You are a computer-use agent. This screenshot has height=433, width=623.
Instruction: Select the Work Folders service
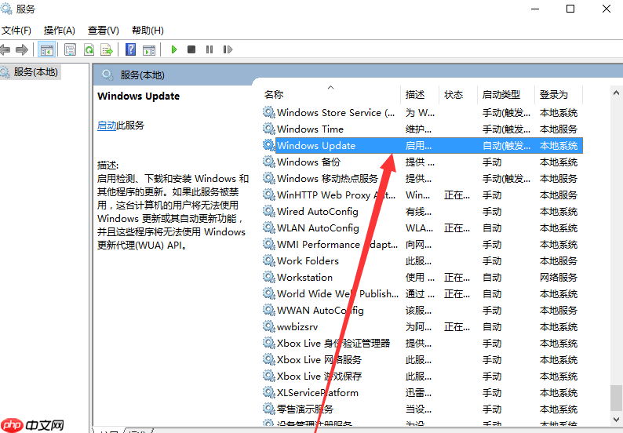point(422,261)
